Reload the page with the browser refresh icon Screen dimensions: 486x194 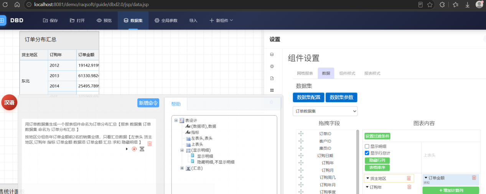pyautogui.click(x=5, y=5)
